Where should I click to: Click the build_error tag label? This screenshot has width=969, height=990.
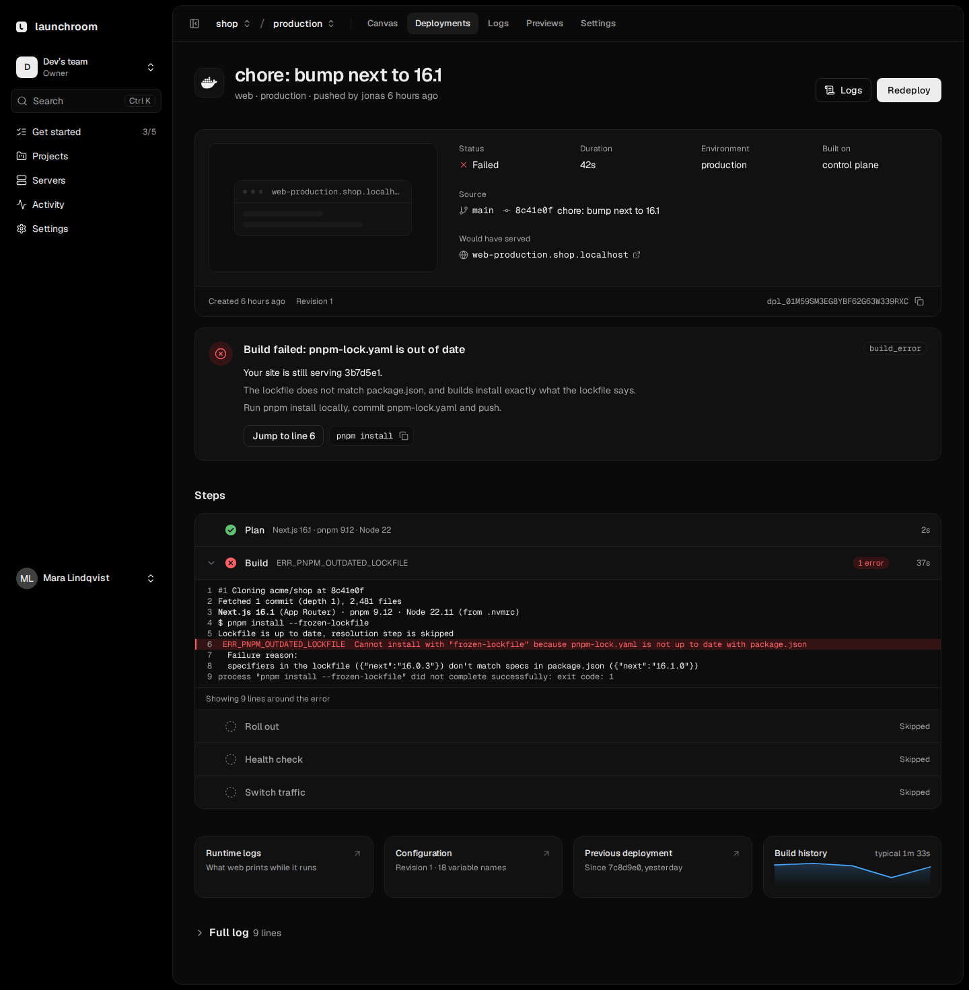point(895,348)
